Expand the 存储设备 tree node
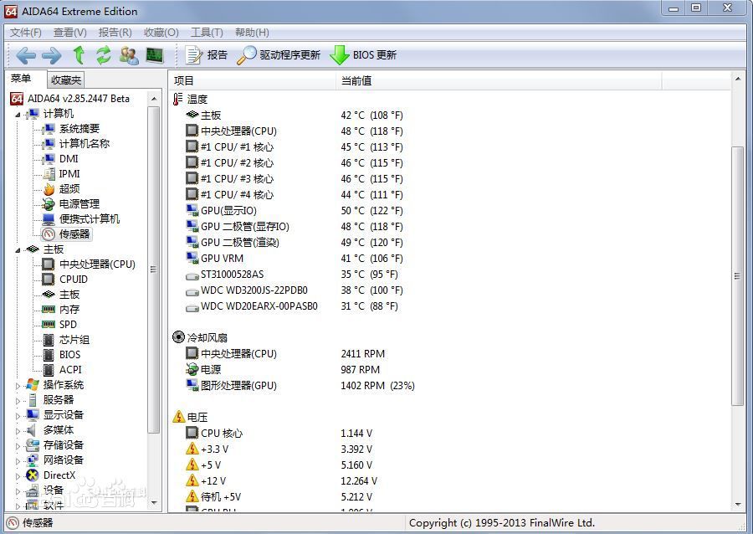 click(x=18, y=445)
